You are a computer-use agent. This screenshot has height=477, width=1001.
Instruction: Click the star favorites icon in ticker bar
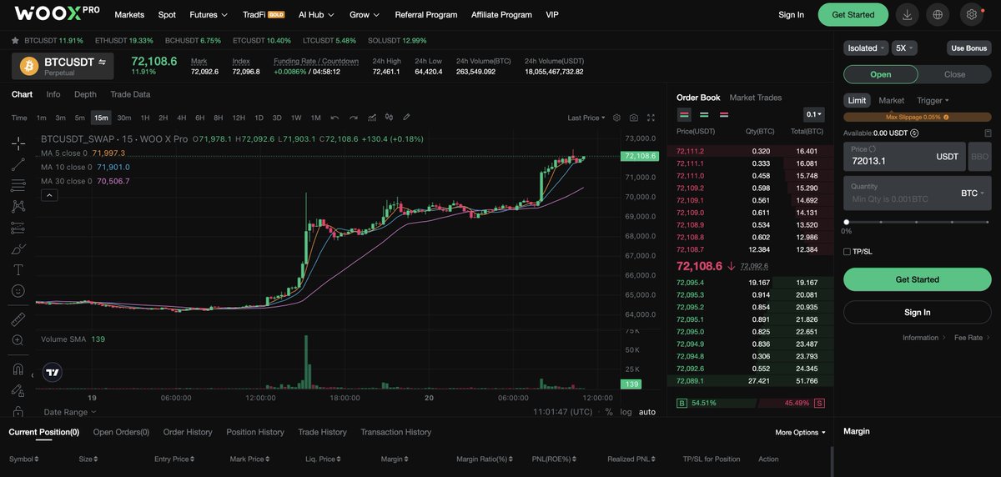16,40
